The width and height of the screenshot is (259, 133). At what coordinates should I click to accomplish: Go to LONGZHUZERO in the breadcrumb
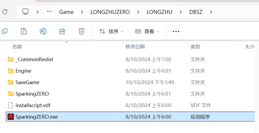point(110,12)
